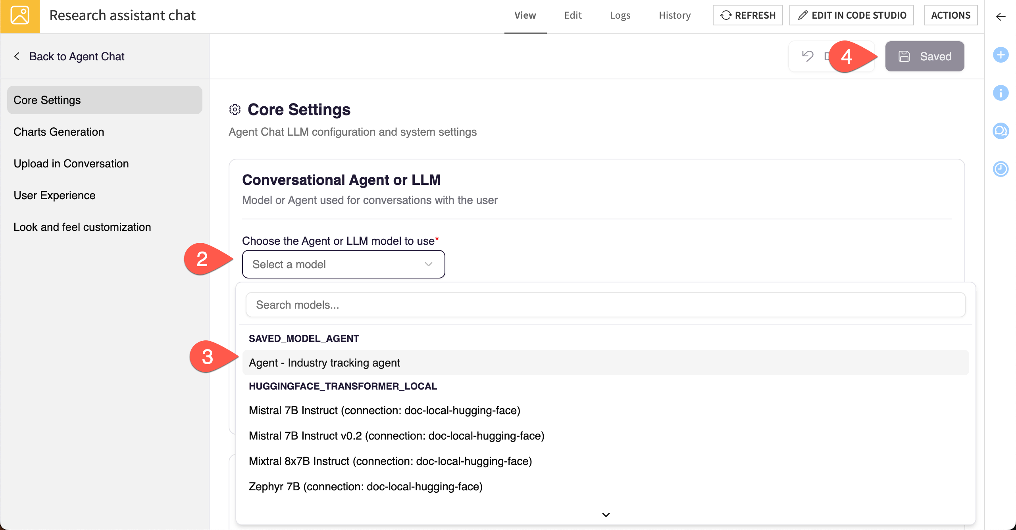This screenshot has width=1016, height=530.
Task: Open Look and feel customization settings
Action: click(105, 227)
